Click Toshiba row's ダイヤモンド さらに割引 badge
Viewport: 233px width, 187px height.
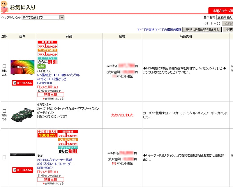68,150
